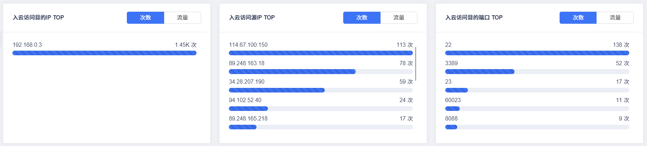Click the progress bar for port 3389
The width and height of the screenshot is (647, 146).
[537, 72]
